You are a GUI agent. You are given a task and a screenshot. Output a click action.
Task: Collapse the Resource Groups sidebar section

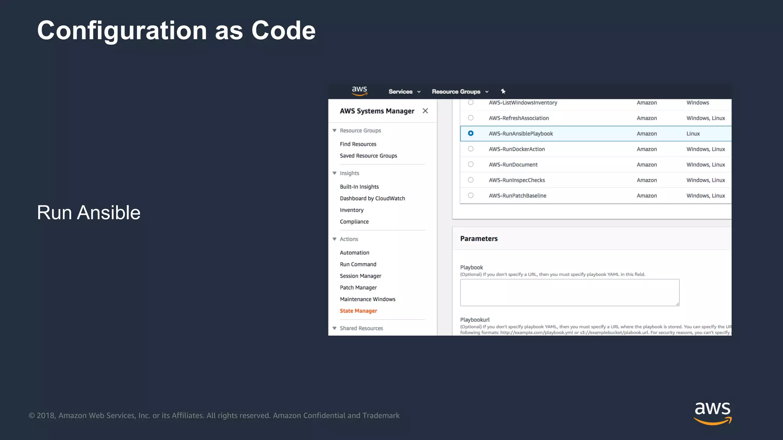[335, 131]
